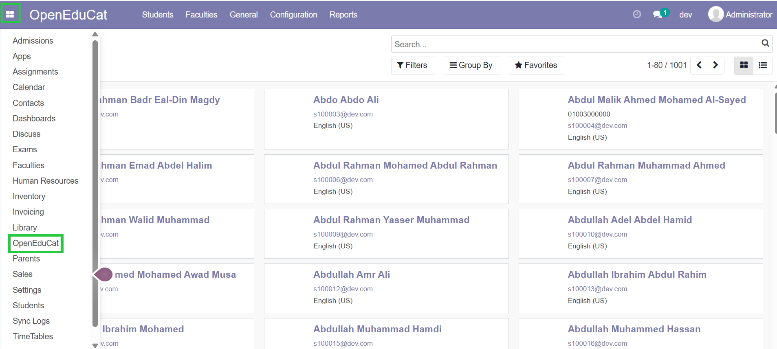This screenshot has height=349, width=777.
Task: Open Sales in sidebar
Action: click(22, 274)
